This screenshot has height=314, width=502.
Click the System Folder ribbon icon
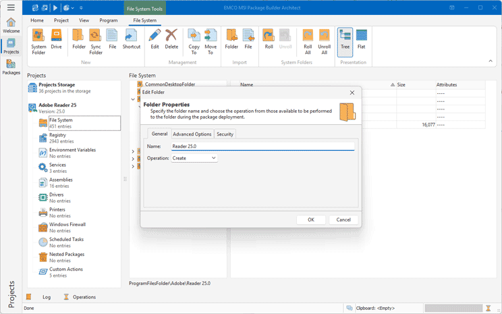[x=39, y=40]
